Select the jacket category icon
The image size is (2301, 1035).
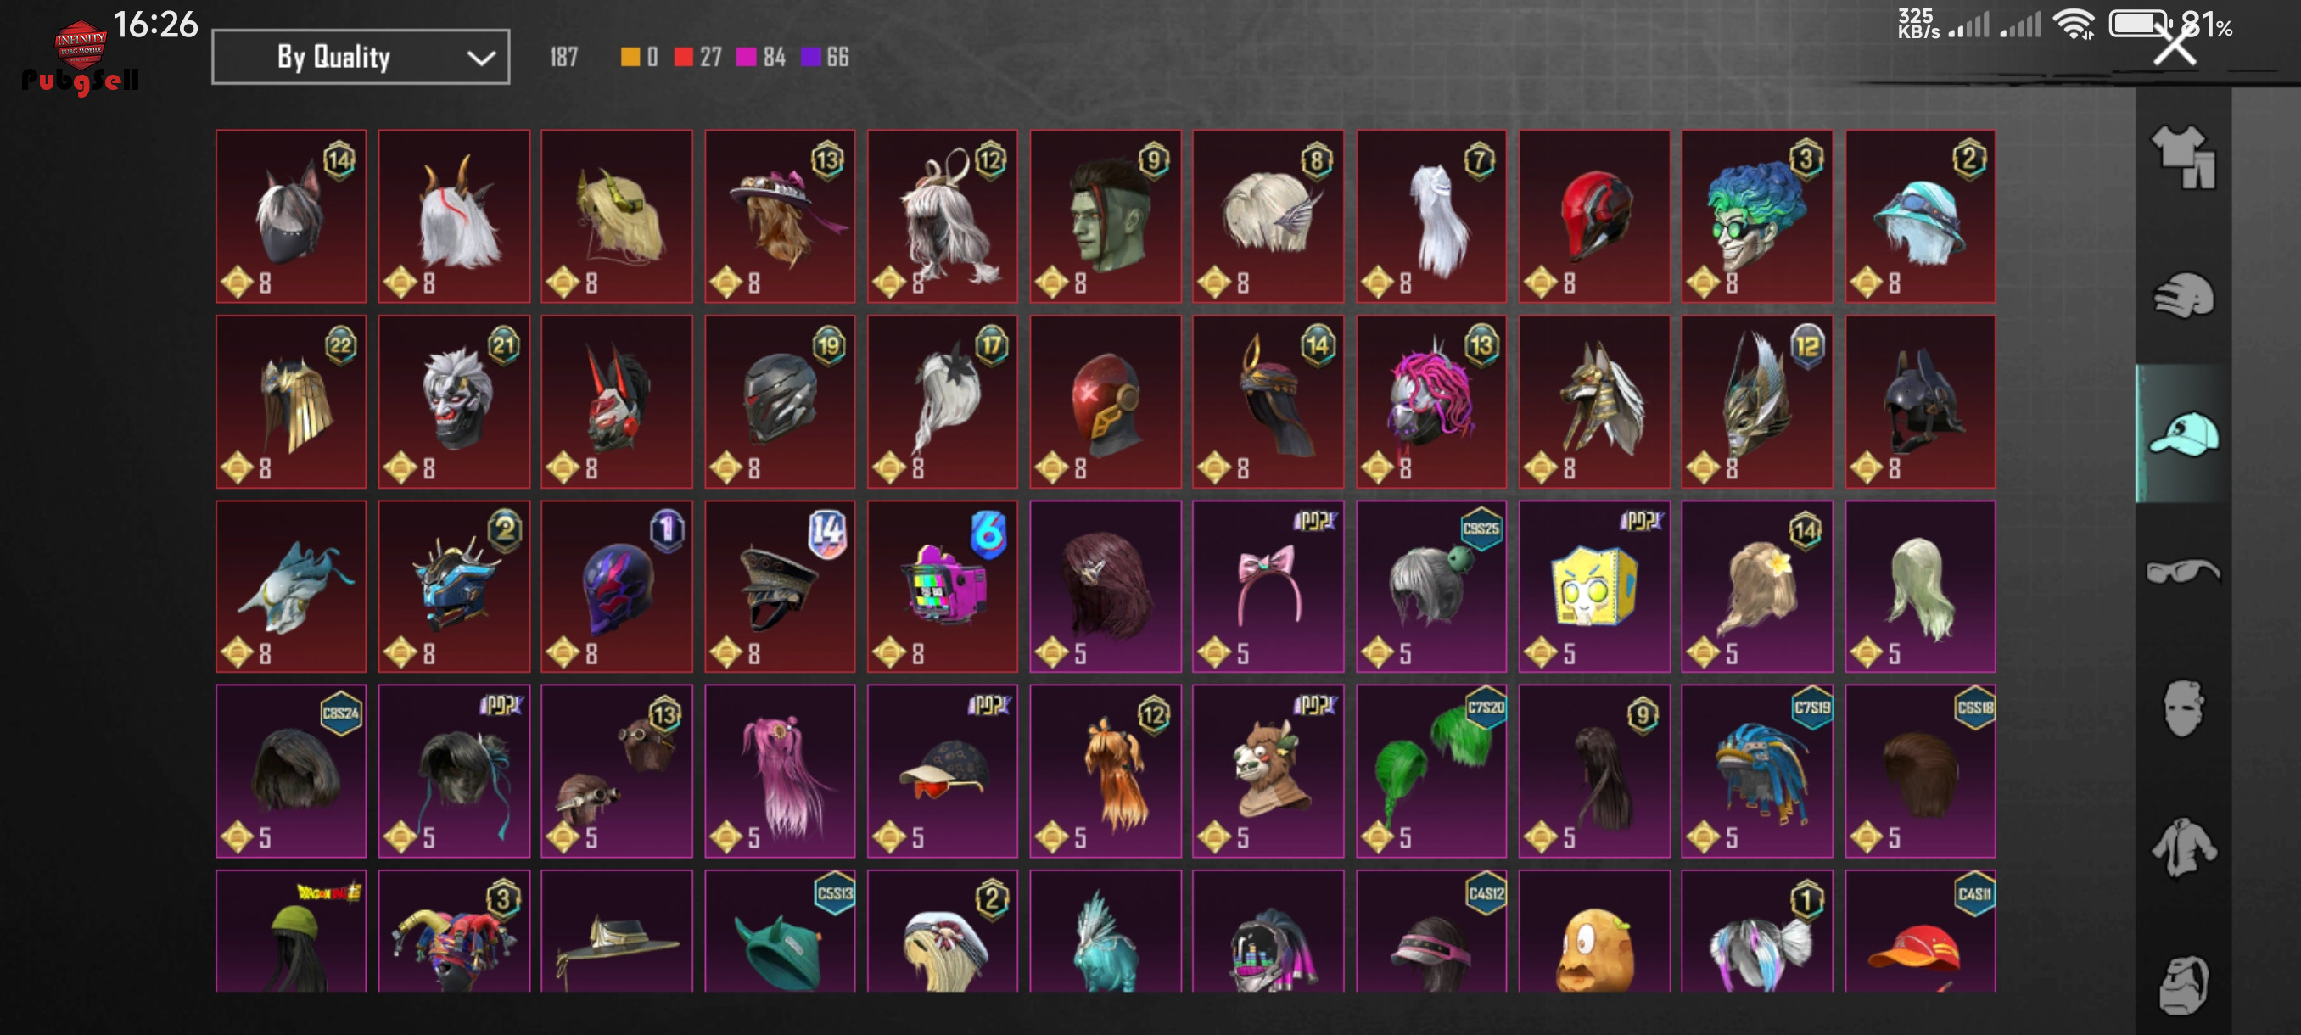point(2183,847)
